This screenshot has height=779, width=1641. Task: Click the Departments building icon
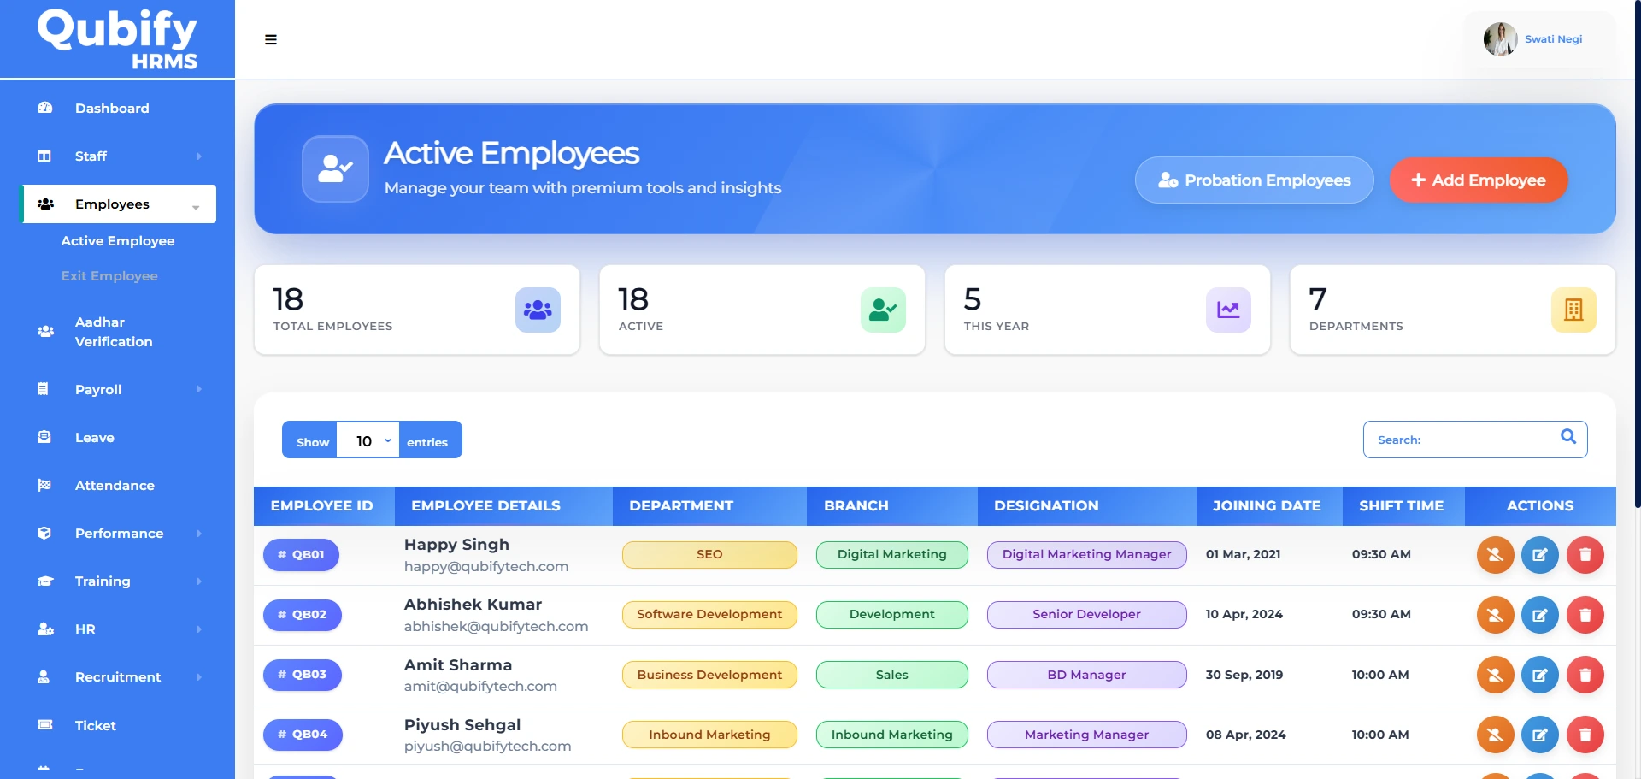click(x=1573, y=310)
